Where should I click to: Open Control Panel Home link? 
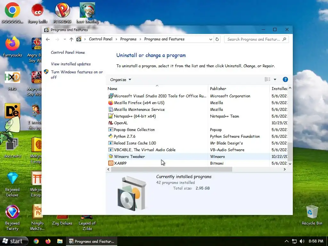[68, 53]
